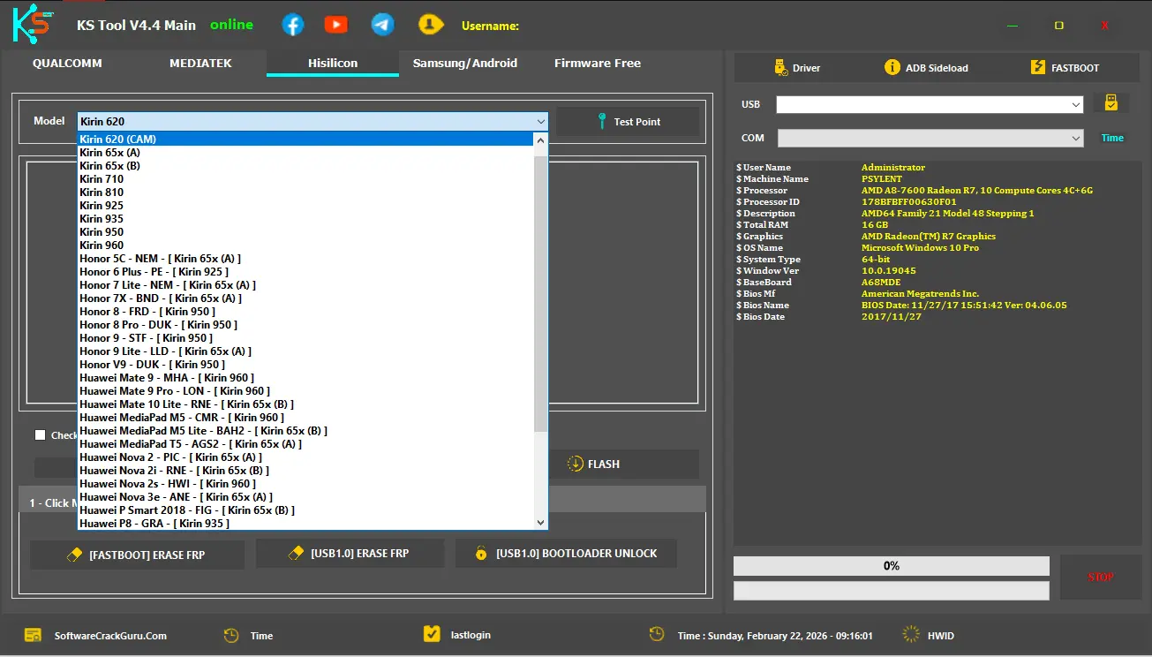This screenshot has width=1152, height=657.
Task: Click the red STOP button
Action: pos(1101,578)
